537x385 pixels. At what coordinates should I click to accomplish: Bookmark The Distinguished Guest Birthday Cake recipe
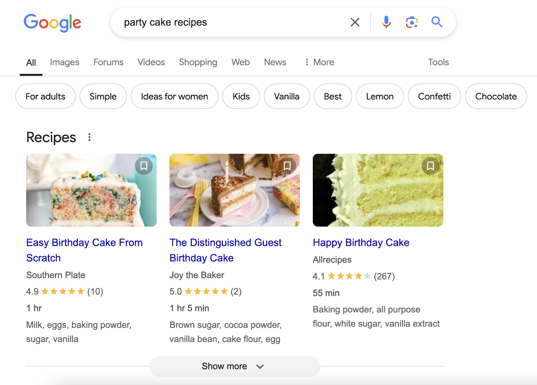pos(287,166)
